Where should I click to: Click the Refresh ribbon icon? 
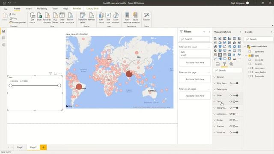pos(91,17)
